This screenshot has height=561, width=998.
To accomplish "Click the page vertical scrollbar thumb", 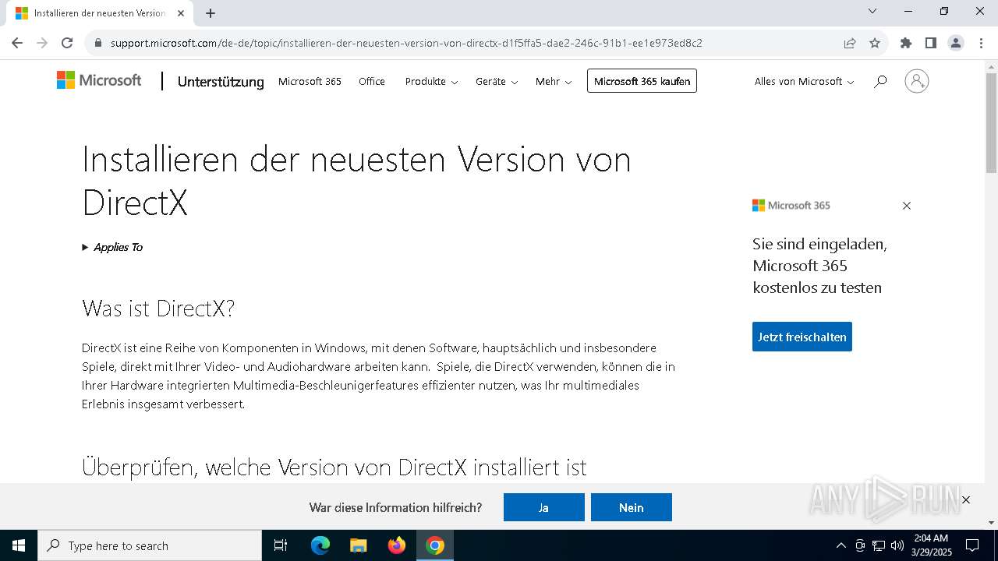I will (x=991, y=123).
